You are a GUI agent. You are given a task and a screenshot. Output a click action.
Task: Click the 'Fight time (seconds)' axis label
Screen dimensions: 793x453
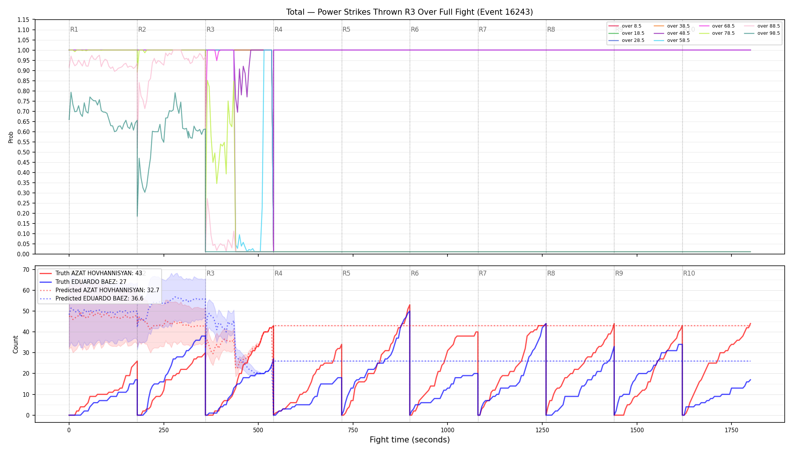[410, 440]
